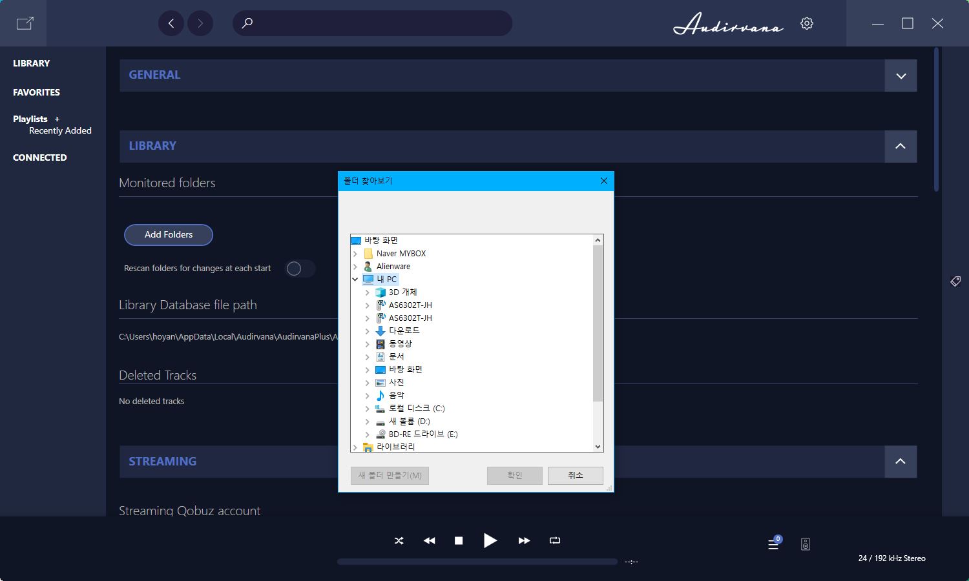Expand the GENERAL section chevron
969x581 pixels.
[x=901, y=76]
